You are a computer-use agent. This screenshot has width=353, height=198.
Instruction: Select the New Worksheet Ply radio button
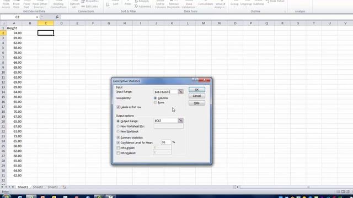[x=118, y=126]
